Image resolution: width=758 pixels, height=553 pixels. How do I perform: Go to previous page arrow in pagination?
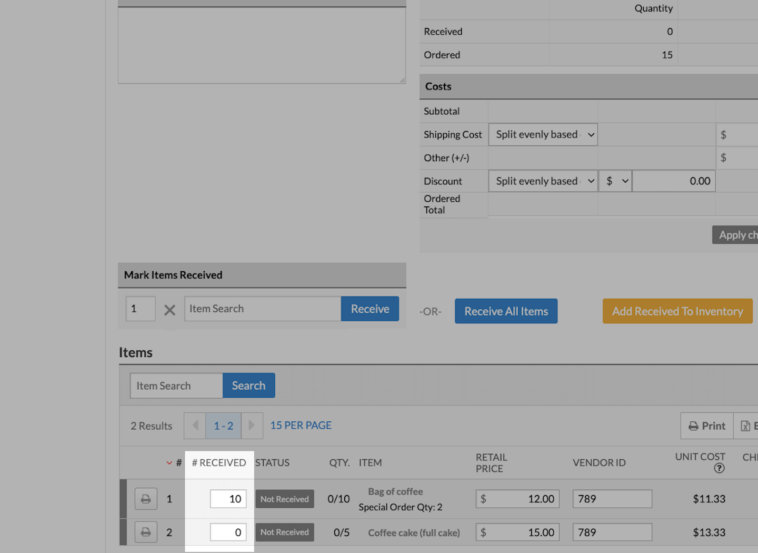click(195, 426)
